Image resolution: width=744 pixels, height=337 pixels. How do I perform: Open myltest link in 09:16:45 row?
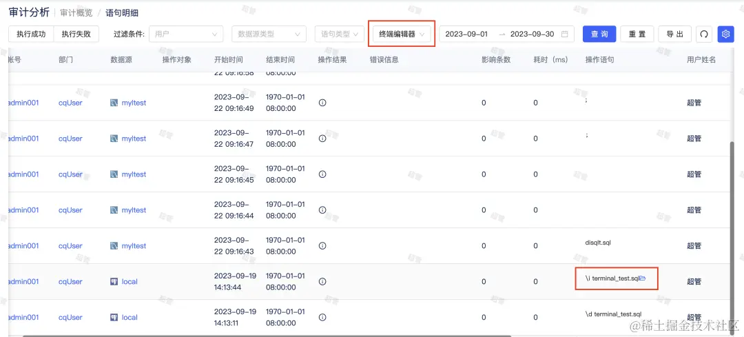pyautogui.click(x=134, y=174)
